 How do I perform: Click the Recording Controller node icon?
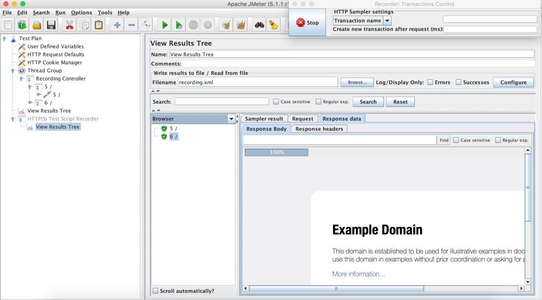coord(30,79)
